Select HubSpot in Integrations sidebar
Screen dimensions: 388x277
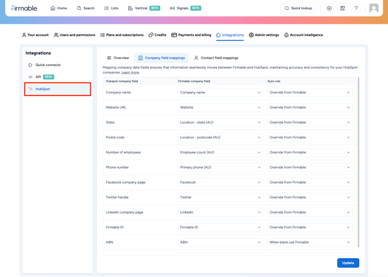coord(58,89)
